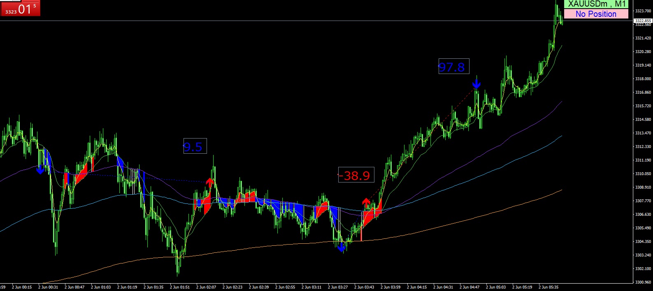The image size is (653, 291).
Task: Select the 9.5 profit label box
Action: (x=195, y=146)
